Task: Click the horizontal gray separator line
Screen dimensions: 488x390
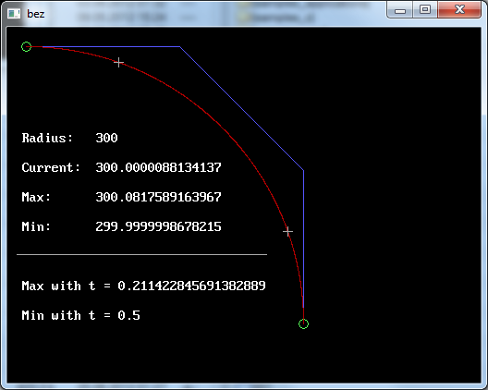Action: coord(142,254)
